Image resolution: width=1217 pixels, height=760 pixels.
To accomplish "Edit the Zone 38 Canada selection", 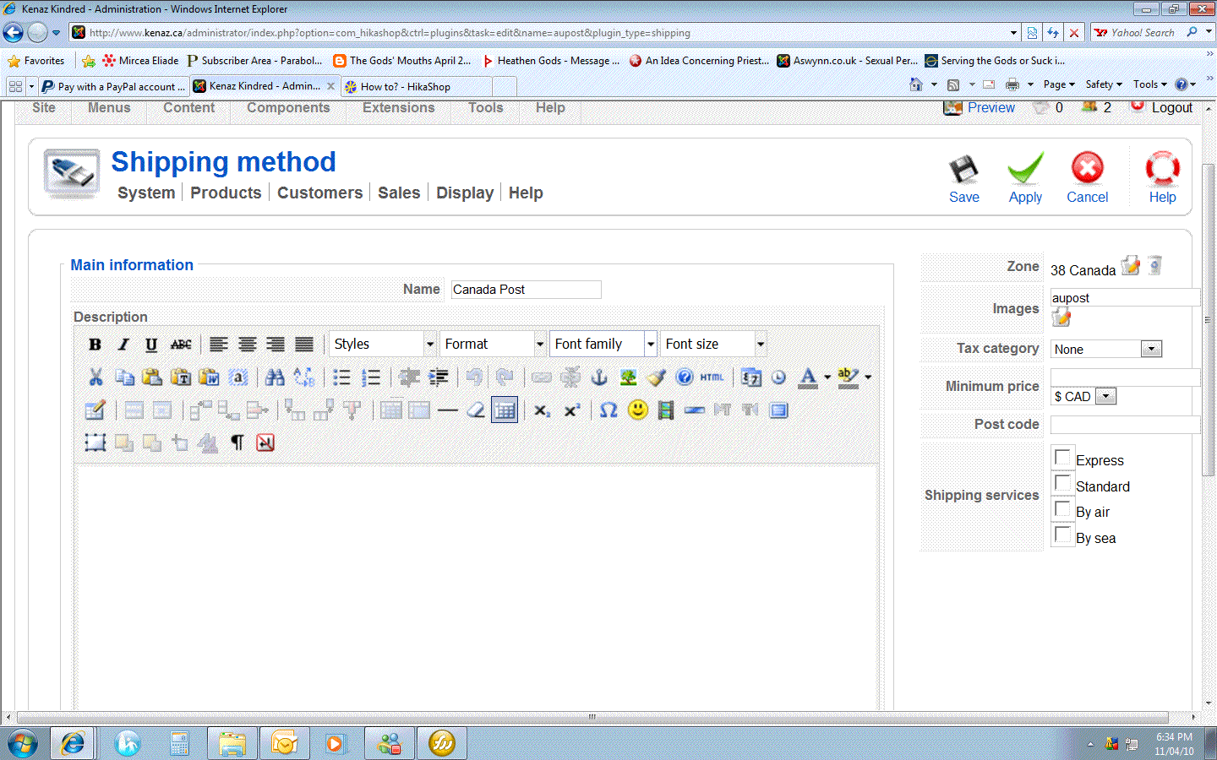I will (1131, 266).
